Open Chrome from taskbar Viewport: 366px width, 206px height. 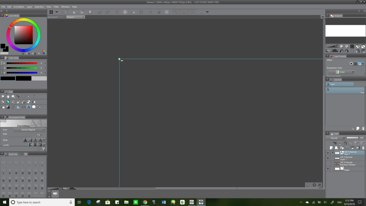point(145,202)
